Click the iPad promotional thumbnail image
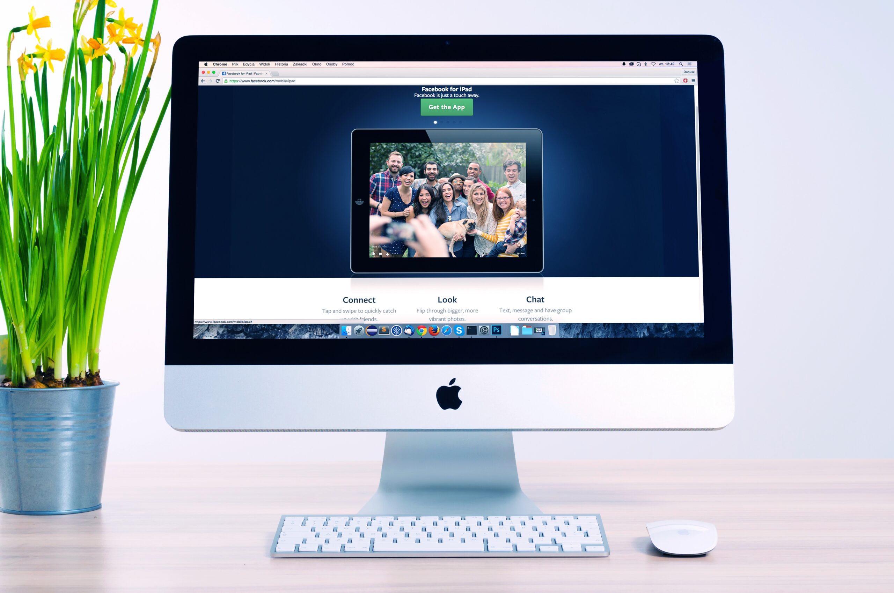Image resolution: width=894 pixels, height=593 pixels. (447, 199)
